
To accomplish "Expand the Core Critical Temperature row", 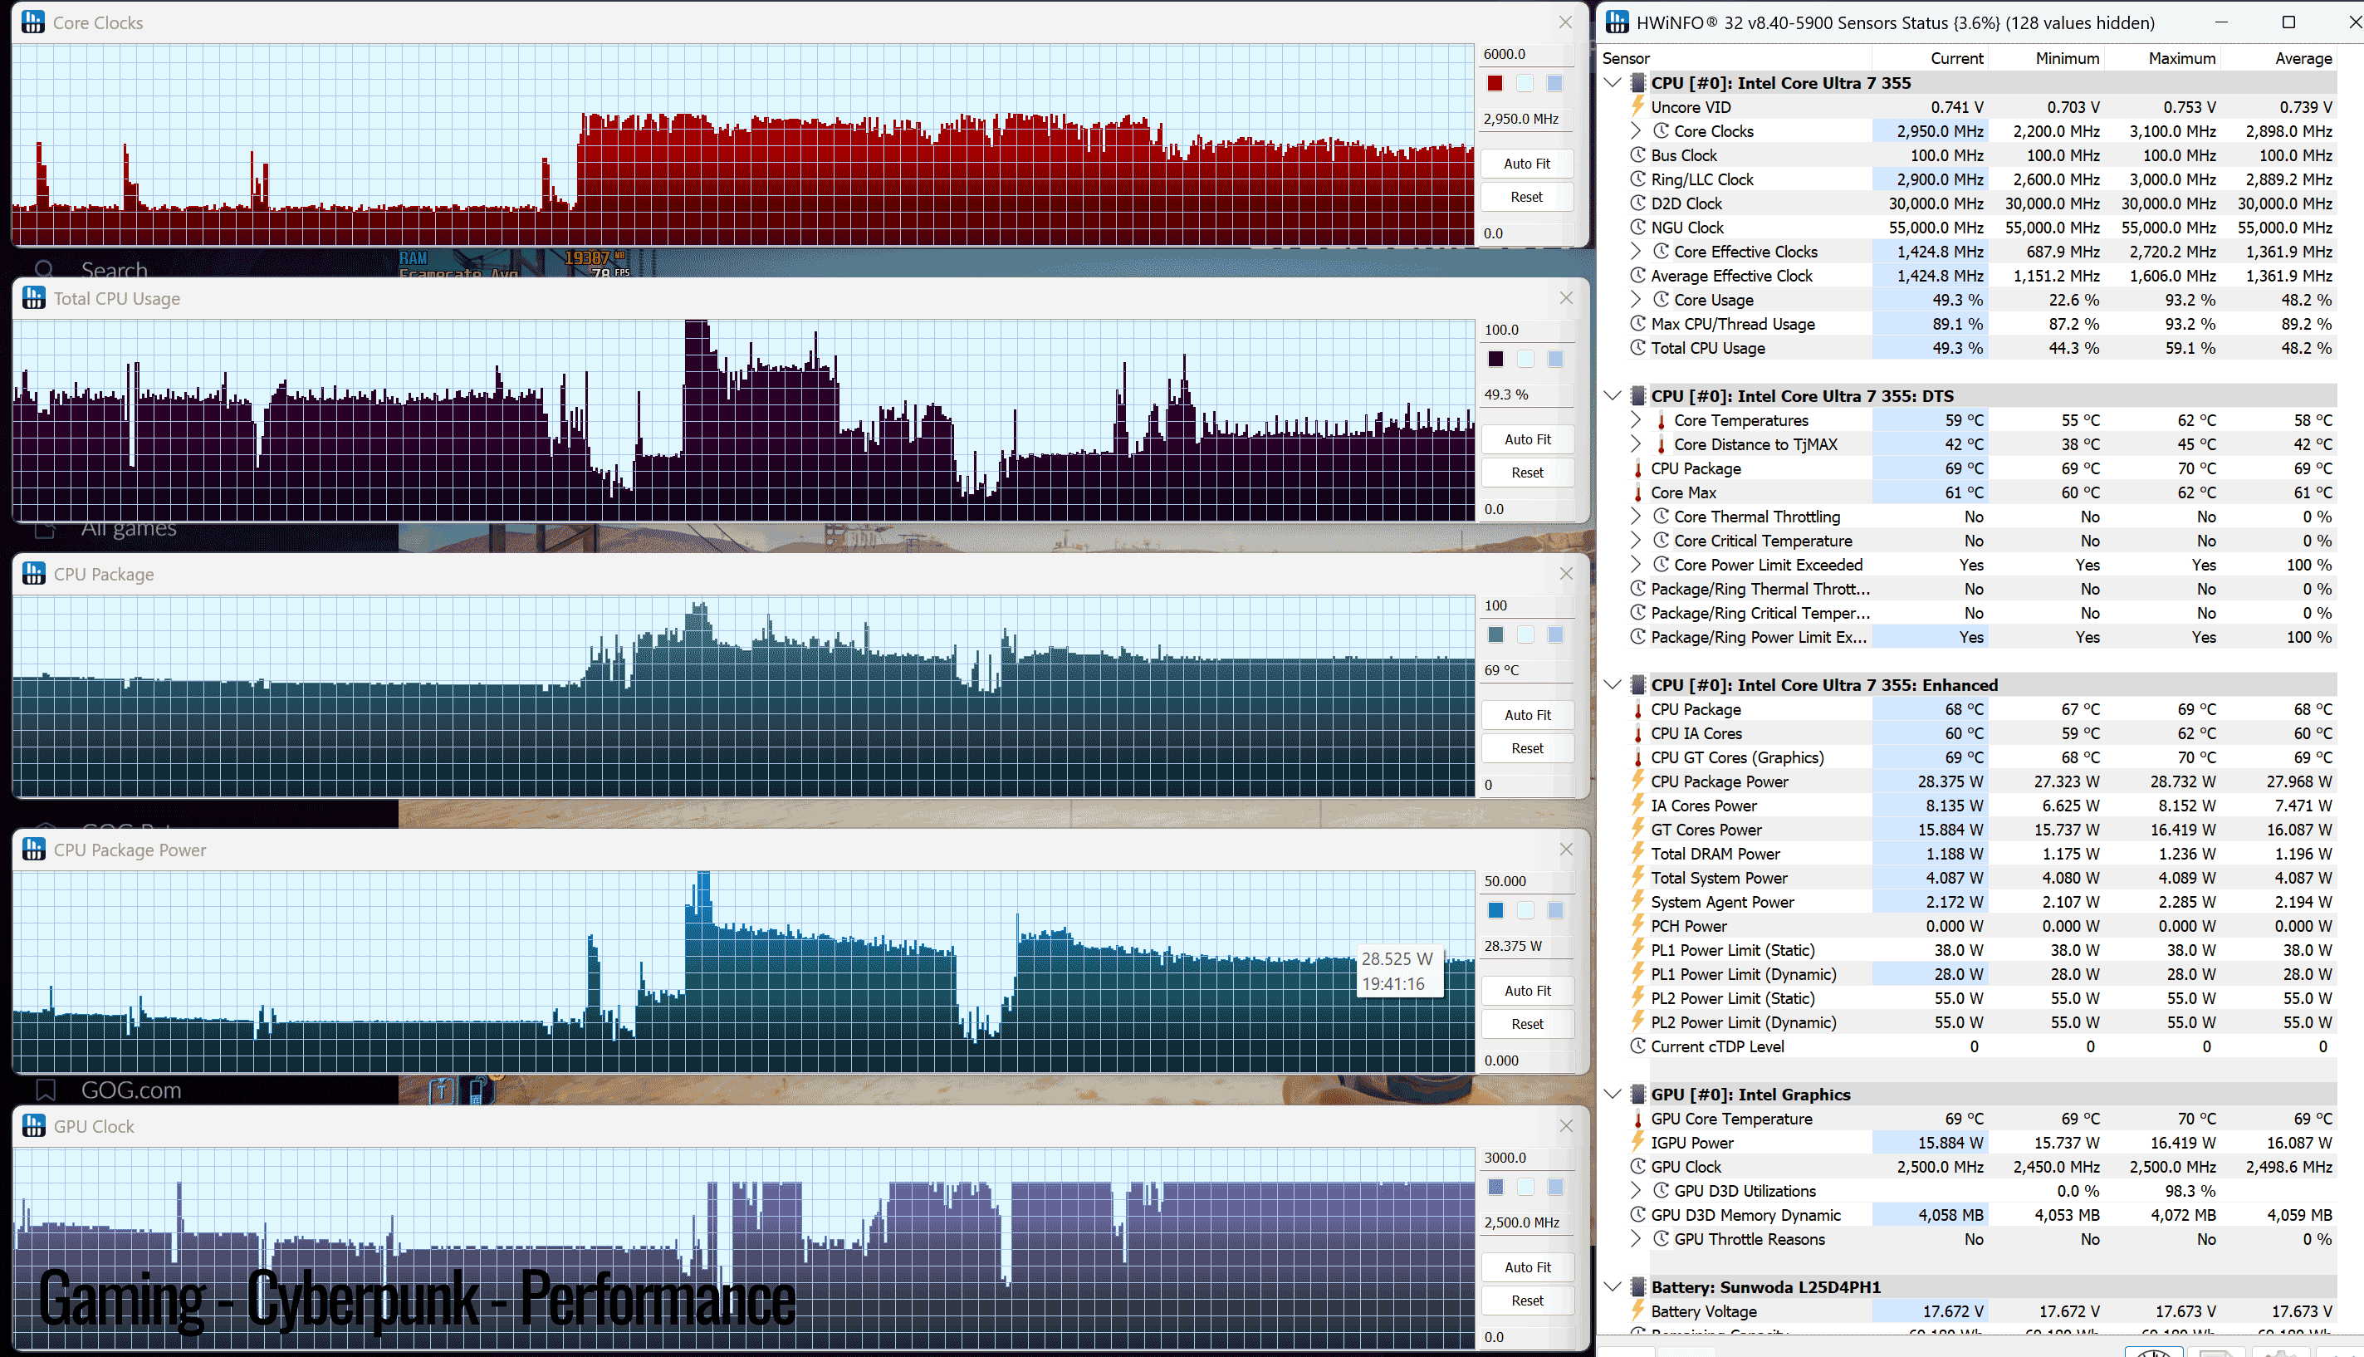I will [x=1637, y=541].
